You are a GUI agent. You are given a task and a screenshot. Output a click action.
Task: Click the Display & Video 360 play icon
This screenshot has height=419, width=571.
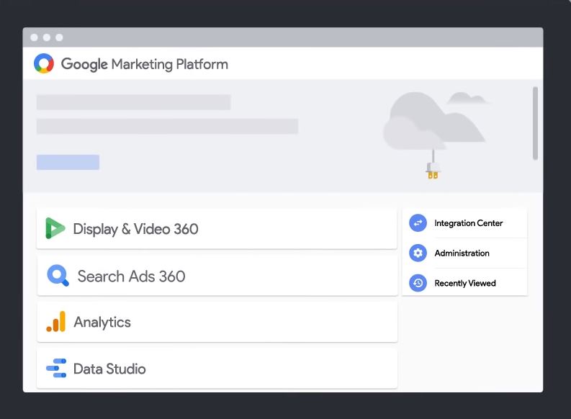55,228
